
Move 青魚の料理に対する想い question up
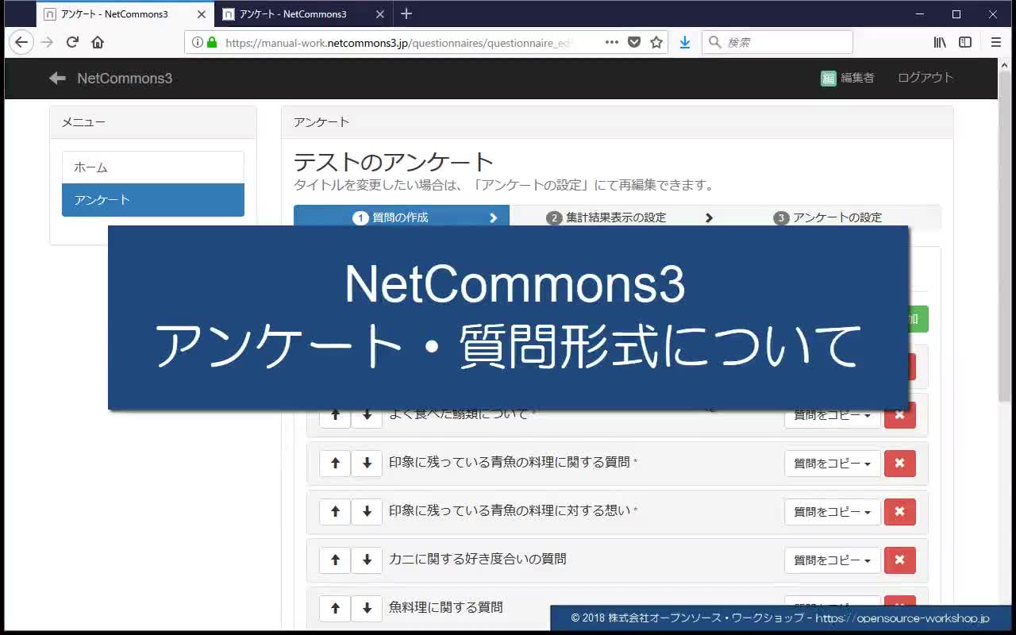point(335,512)
